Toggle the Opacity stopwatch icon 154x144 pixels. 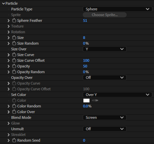[x=14, y=66]
